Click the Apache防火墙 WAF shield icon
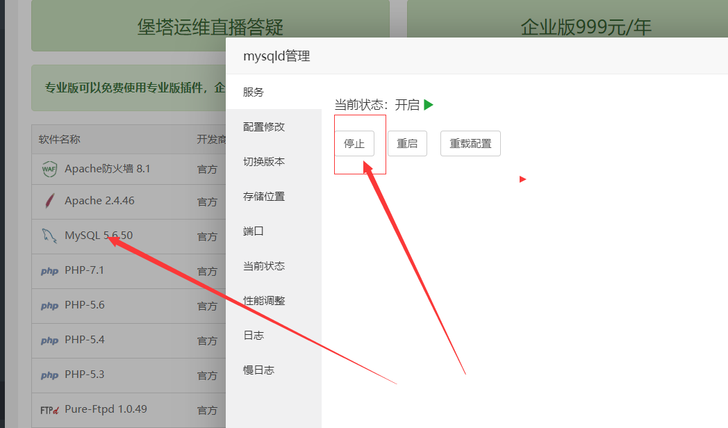 pyautogui.click(x=49, y=169)
